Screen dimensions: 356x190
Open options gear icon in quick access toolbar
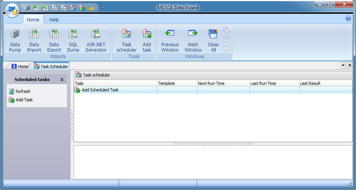point(91,8)
